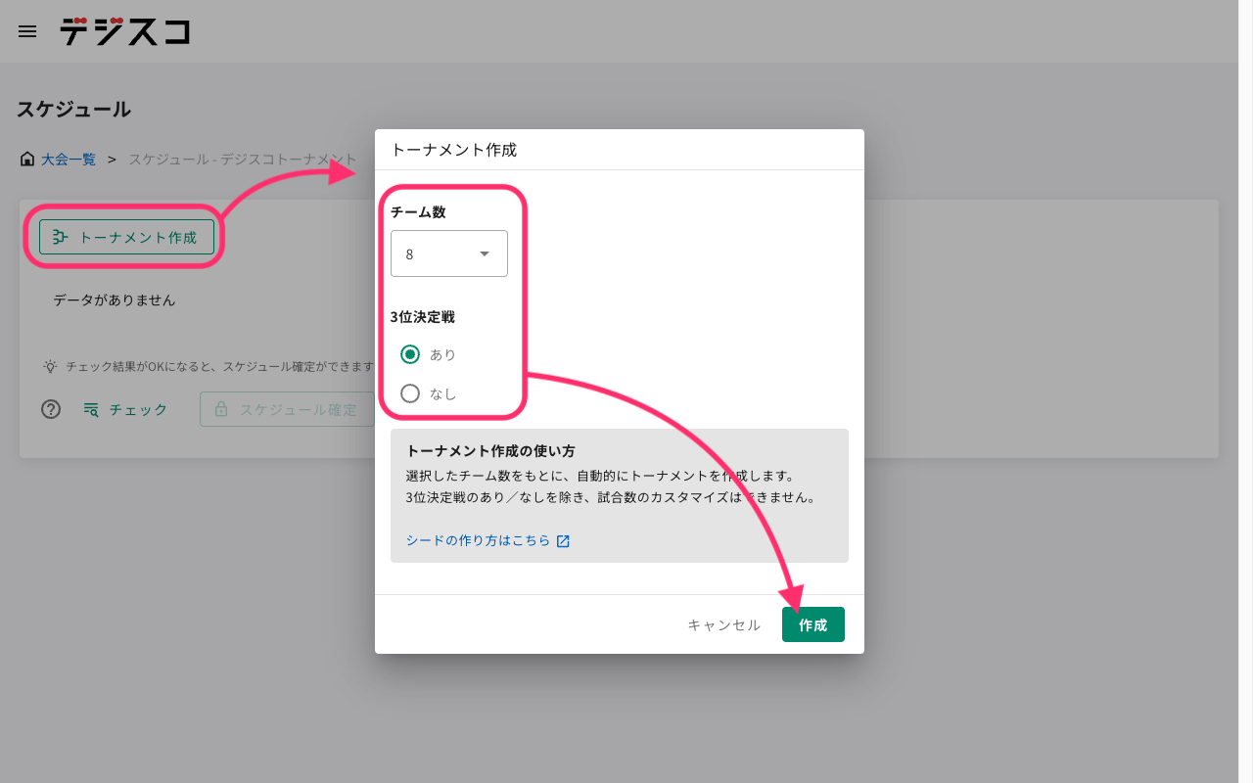Click the list-search icon beside チェック
The height and width of the screenshot is (783, 1253).
pyautogui.click(x=91, y=409)
